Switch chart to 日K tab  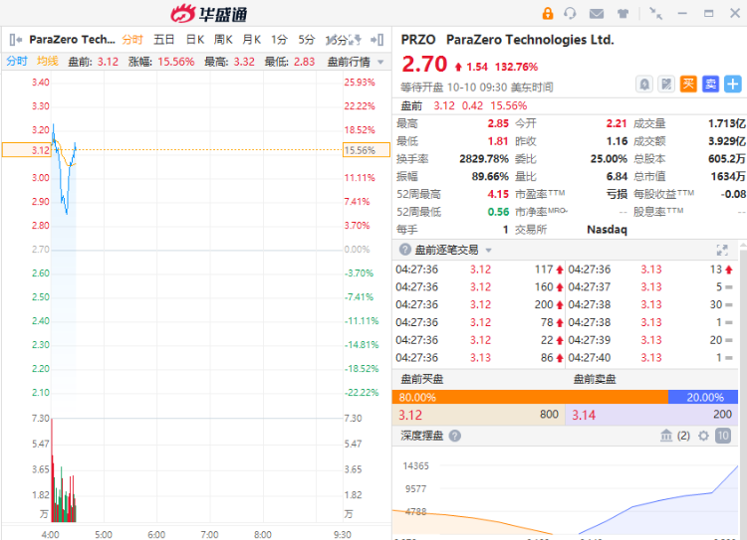195,40
